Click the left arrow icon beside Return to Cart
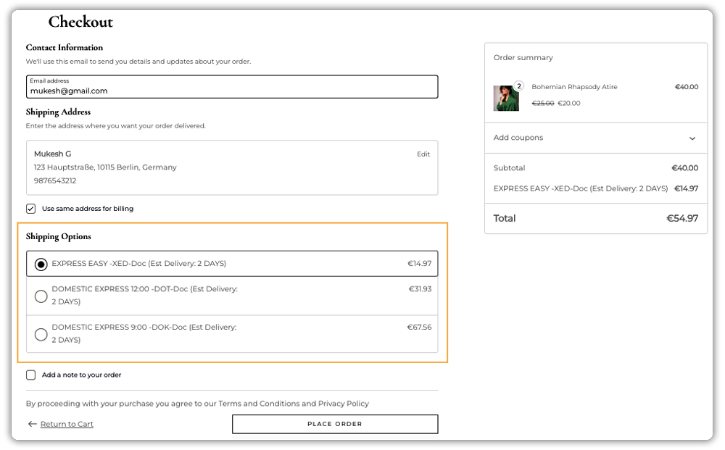The image size is (725, 450). coord(32,424)
